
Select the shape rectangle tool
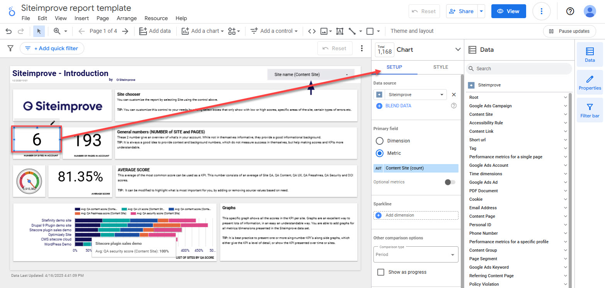tap(370, 31)
